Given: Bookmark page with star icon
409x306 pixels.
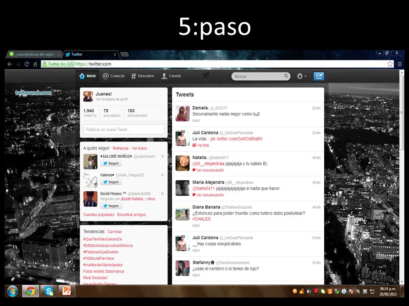Looking at the screenshot, I should pos(390,64).
